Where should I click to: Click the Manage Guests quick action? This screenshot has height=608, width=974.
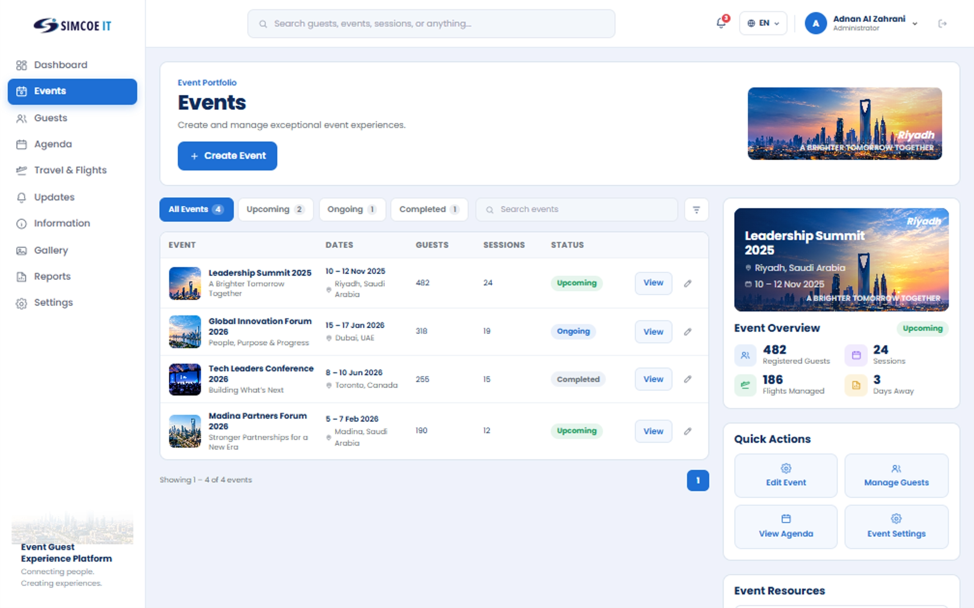point(896,476)
